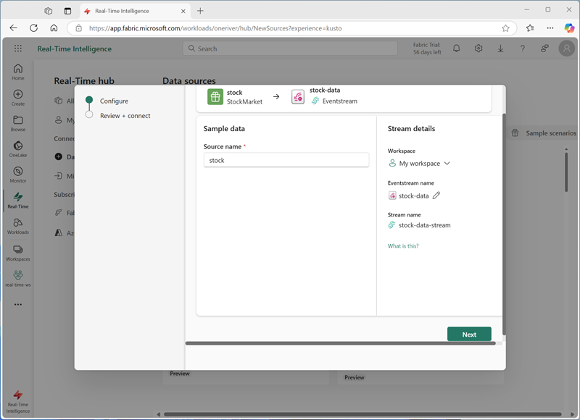
Task: Select the Configure step
Action: (x=114, y=101)
